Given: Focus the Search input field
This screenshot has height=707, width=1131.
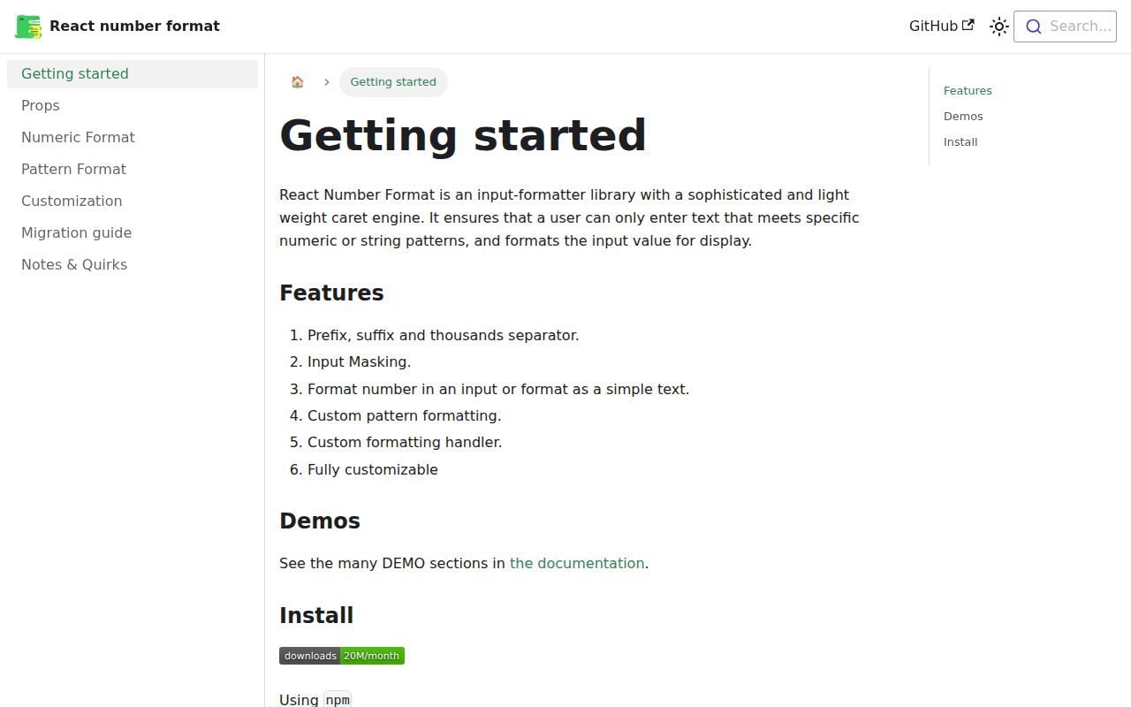Looking at the screenshot, I should (x=1065, y=27).
